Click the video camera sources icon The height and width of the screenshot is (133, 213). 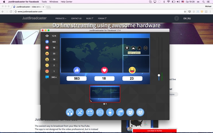120,112
